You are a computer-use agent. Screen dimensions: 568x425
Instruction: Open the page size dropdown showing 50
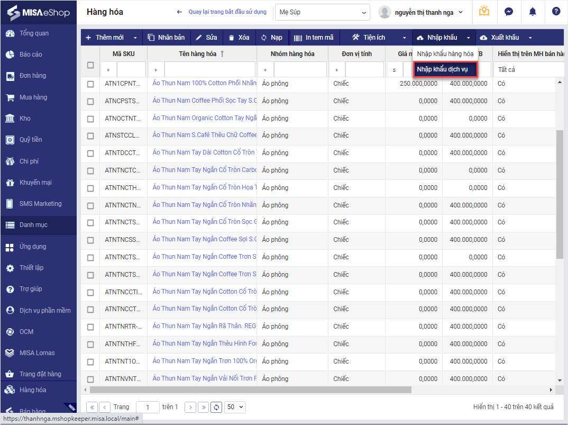point(235,407)
